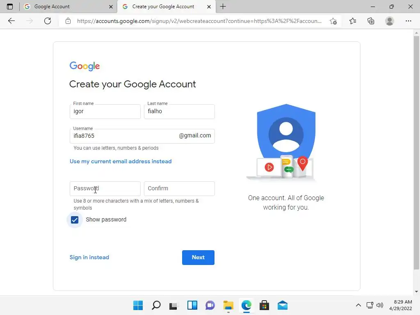Click the page vertical scrollbar
Screen dimensions: 420x315
416,153
